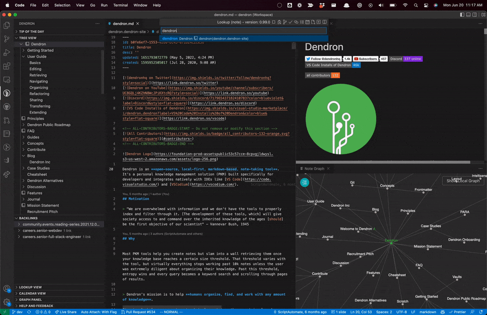Click the dev branch in status bar
487x315 pixels.
point(18,312)
